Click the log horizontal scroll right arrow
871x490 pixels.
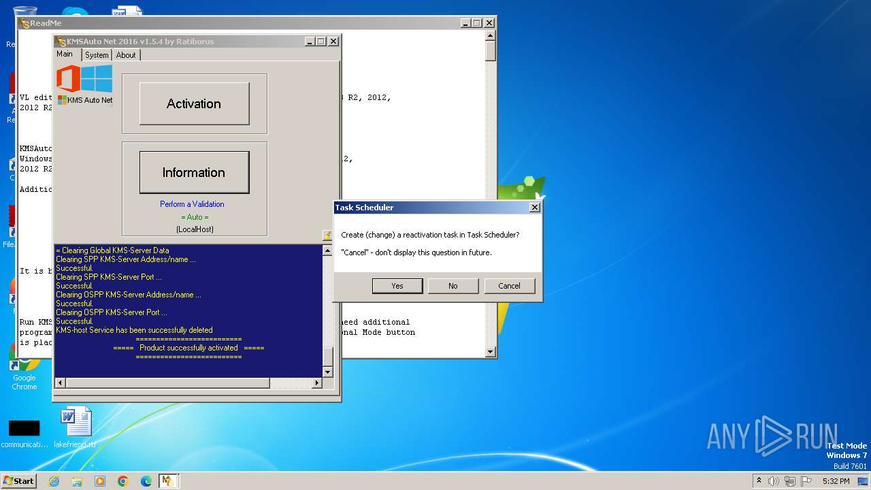click(316, 383)
